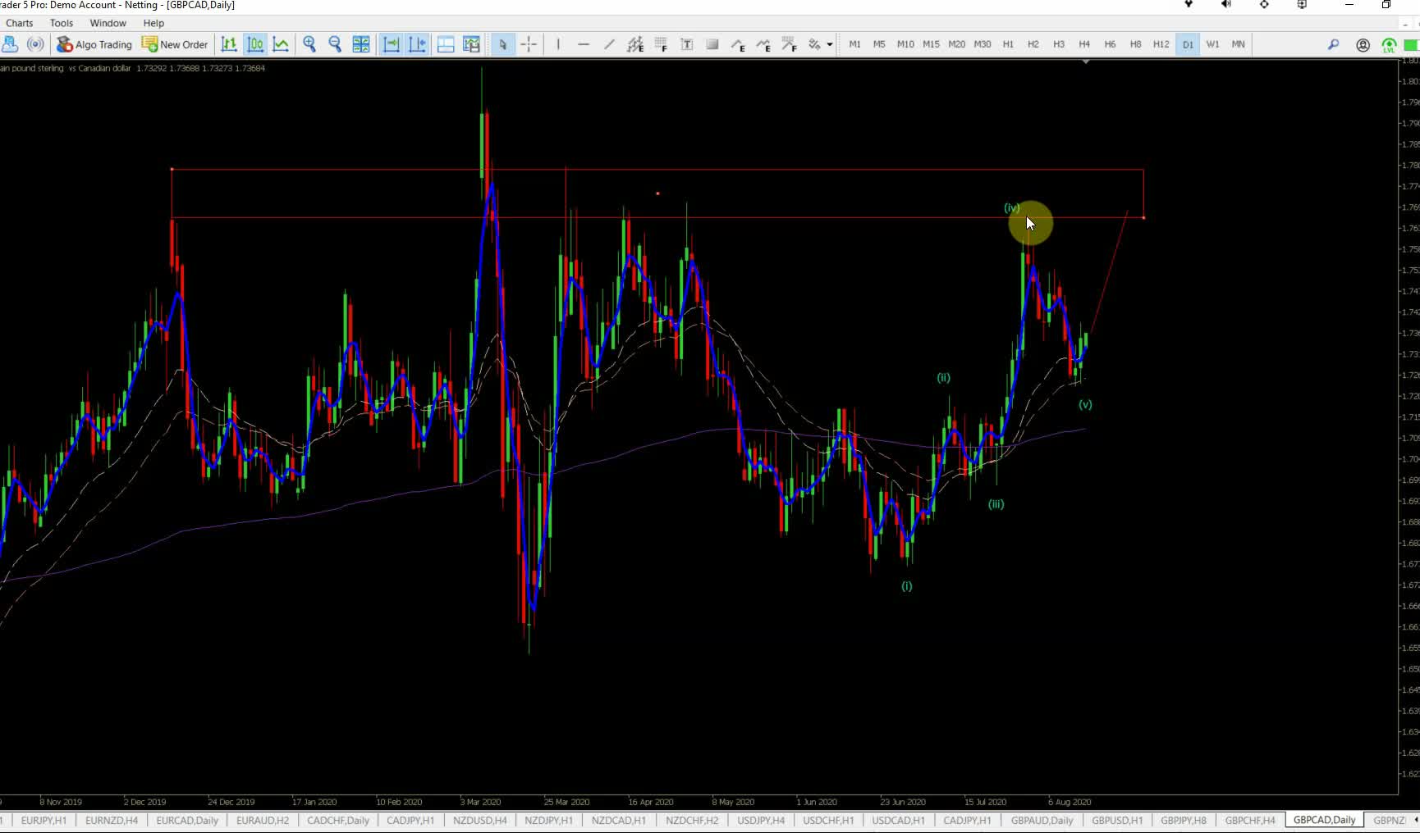
Task: Click the login arrow icon in title bar
Action: point(1302,5)
